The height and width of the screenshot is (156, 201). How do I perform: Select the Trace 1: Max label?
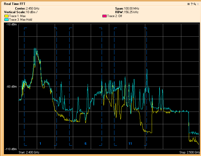coord(17,16)
